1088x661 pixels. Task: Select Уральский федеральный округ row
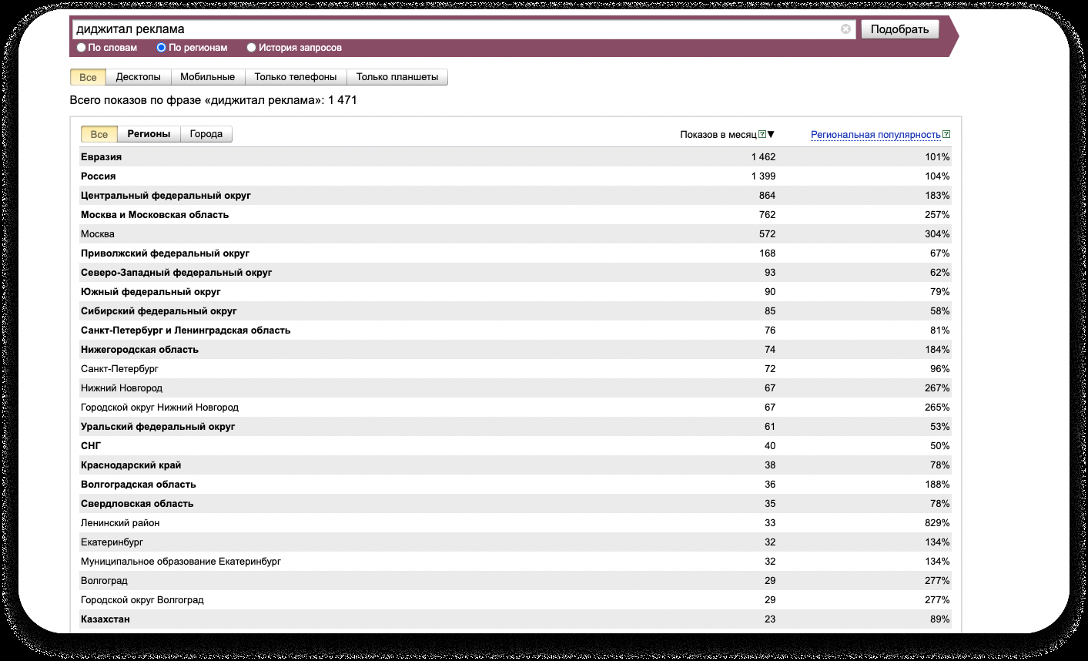516,427
